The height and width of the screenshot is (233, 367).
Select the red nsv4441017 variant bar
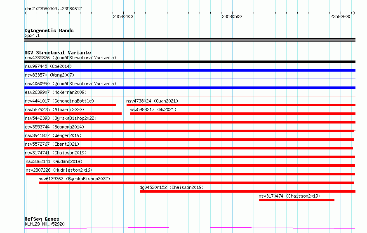click(71, 105)
